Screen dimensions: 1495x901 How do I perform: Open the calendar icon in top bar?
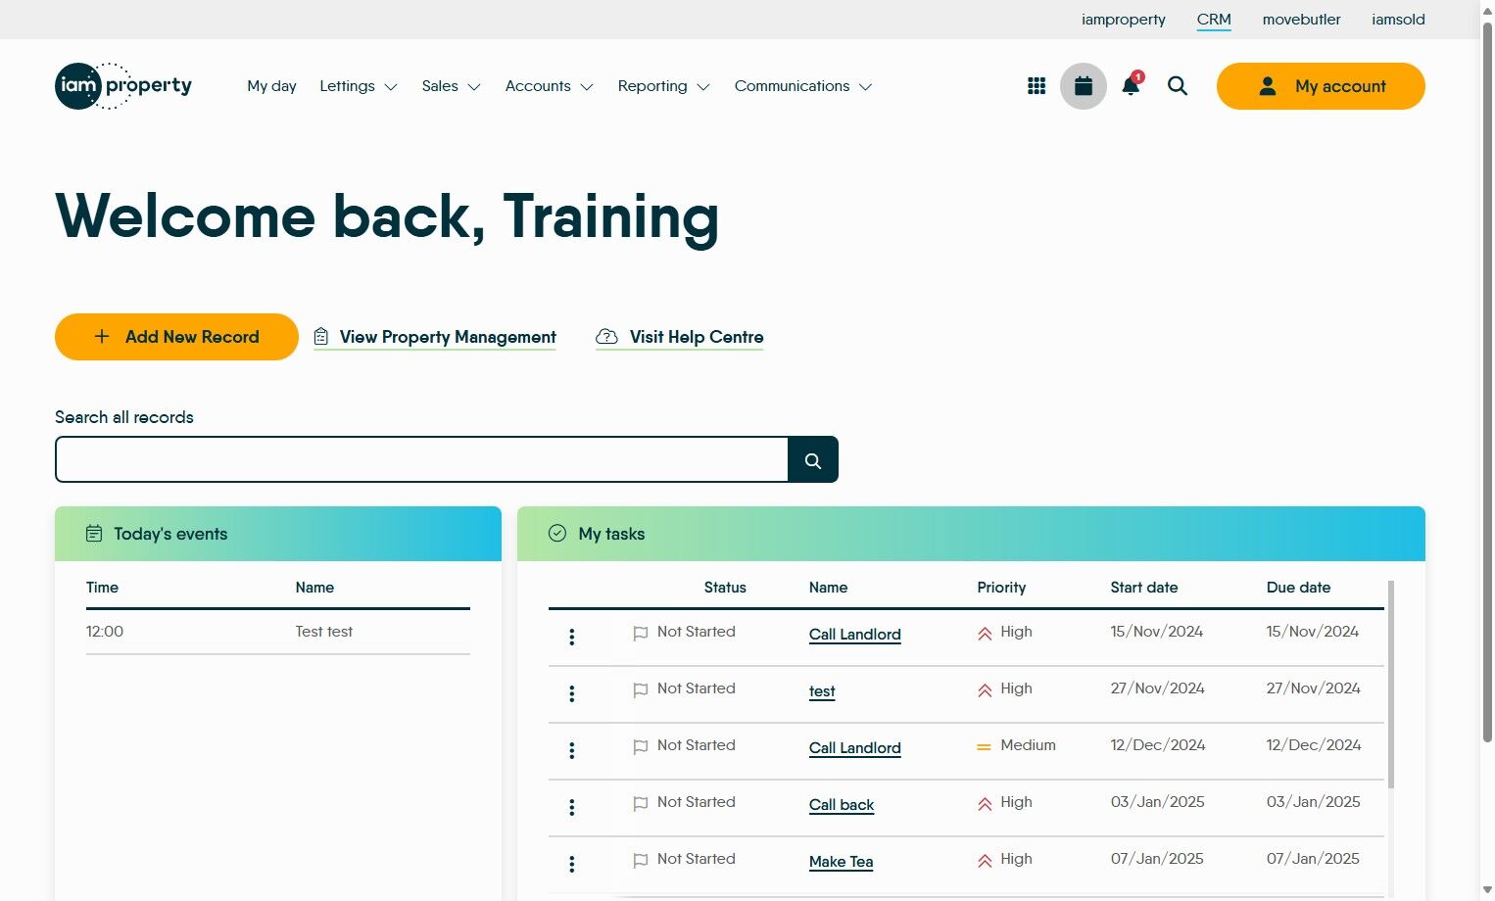coord(1083,86)
